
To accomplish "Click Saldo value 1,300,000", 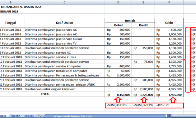I will tap(169, 53).
